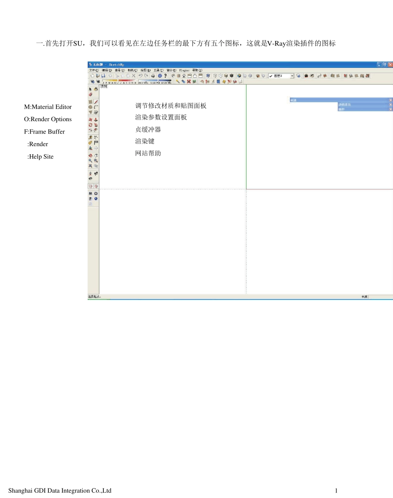This screenshot has height=498, width=393.
Task: Choose the Dimension tool
Action: click(96, 137)
